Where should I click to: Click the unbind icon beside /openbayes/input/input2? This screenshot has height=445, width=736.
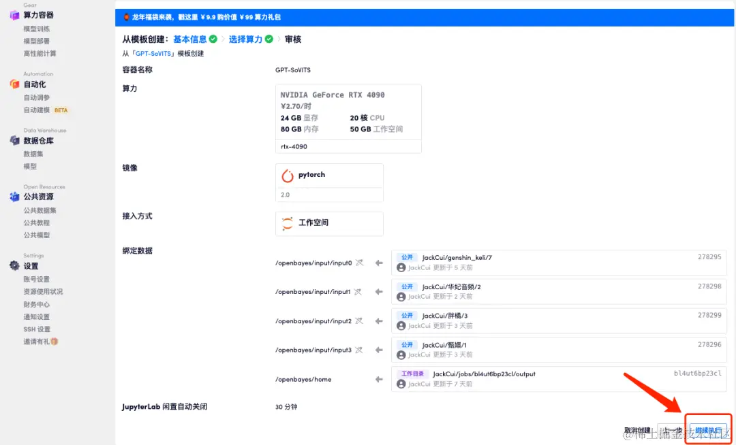(x=359, y=321)
